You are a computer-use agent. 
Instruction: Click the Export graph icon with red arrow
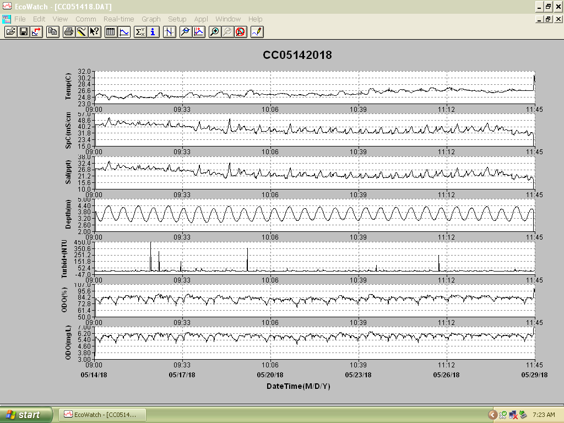click(37, 32)
